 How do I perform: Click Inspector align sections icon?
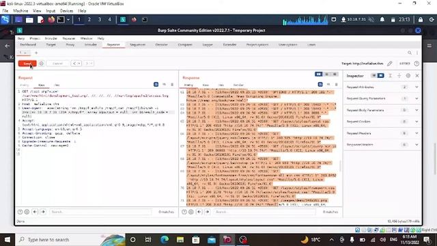point(390,76)
